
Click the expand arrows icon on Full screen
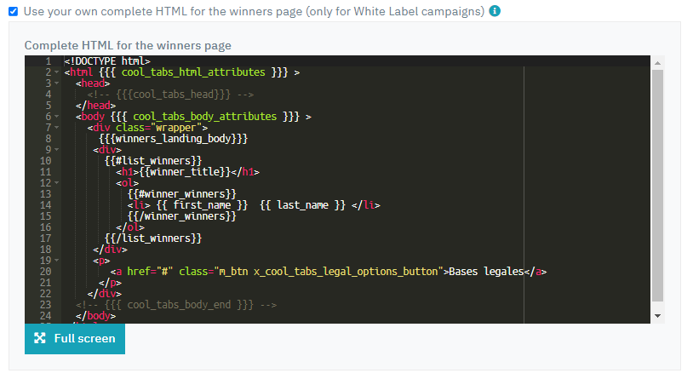click(x=39, y=338)
